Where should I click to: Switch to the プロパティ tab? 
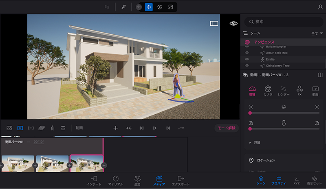click(x=279, y=181)
